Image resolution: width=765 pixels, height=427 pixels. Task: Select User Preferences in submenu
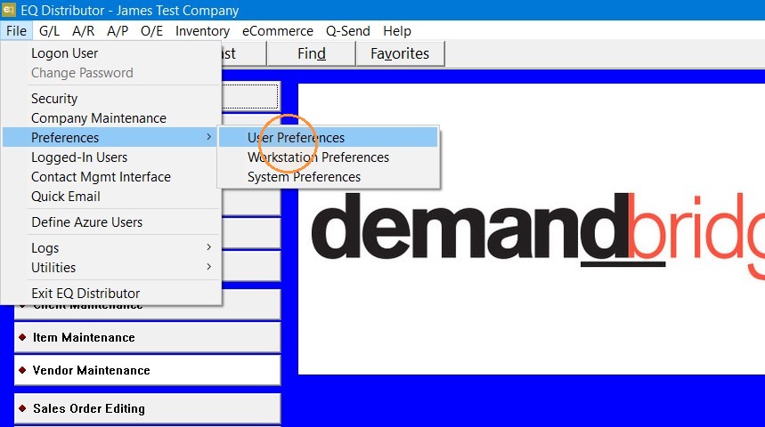[x=329, y=138]
